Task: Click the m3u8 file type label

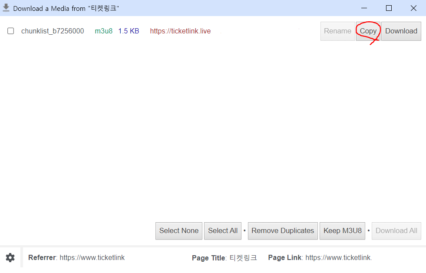Action: point(103,31)
